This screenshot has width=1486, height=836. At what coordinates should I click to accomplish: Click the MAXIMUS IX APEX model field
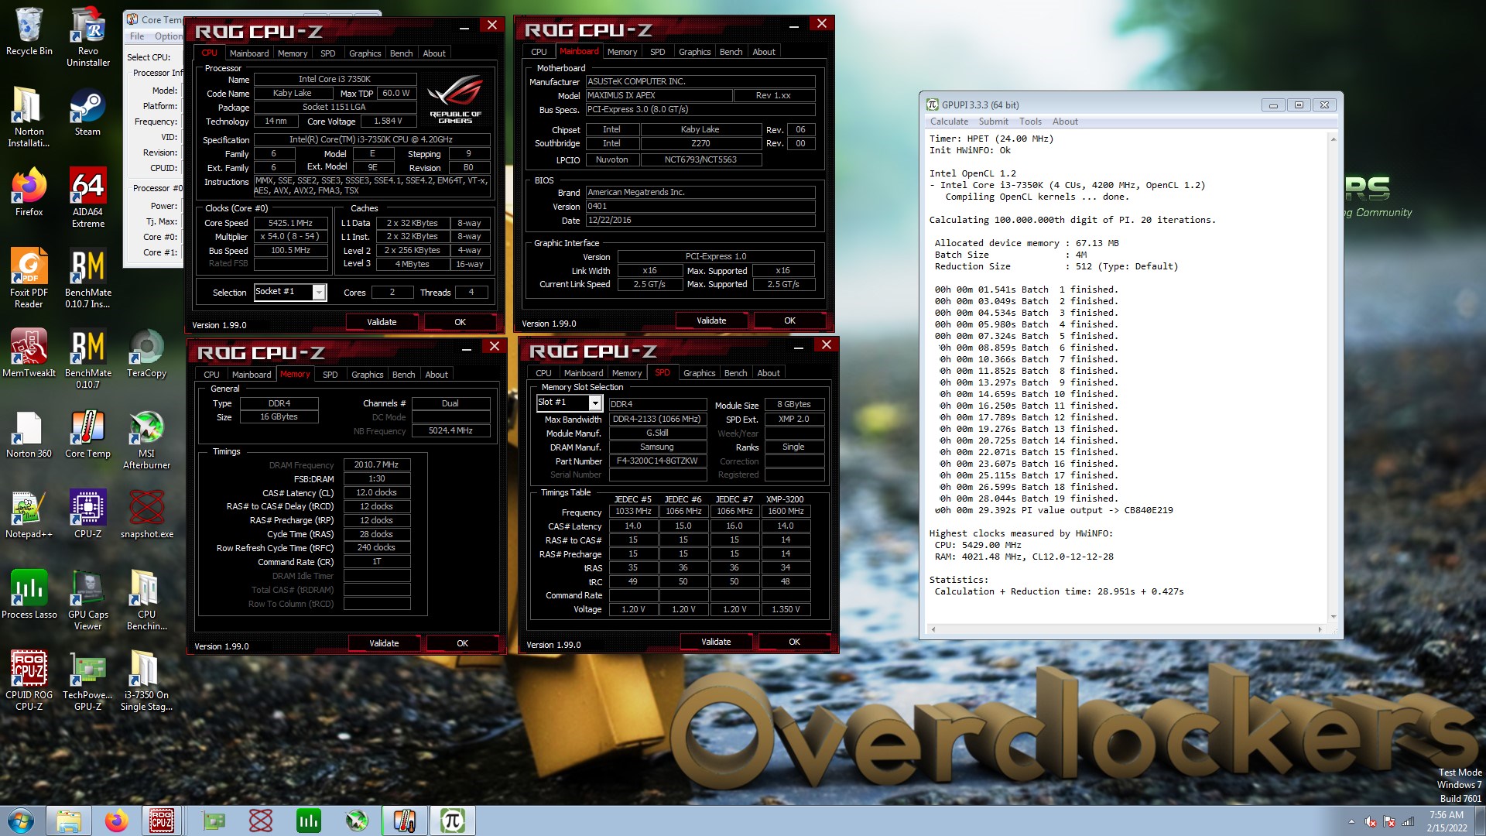click(659, 95)
